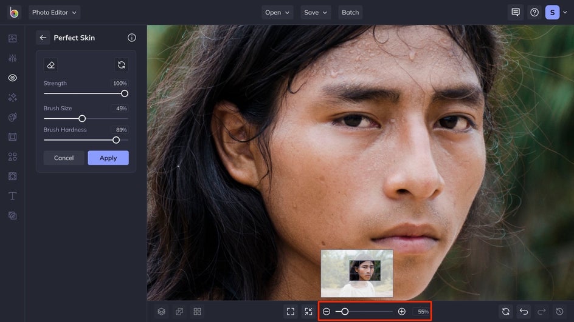Image resolution: width=574 pixels, height=322 pixels.
Task: Select the eraser brush mode
Action: point(50,65)
